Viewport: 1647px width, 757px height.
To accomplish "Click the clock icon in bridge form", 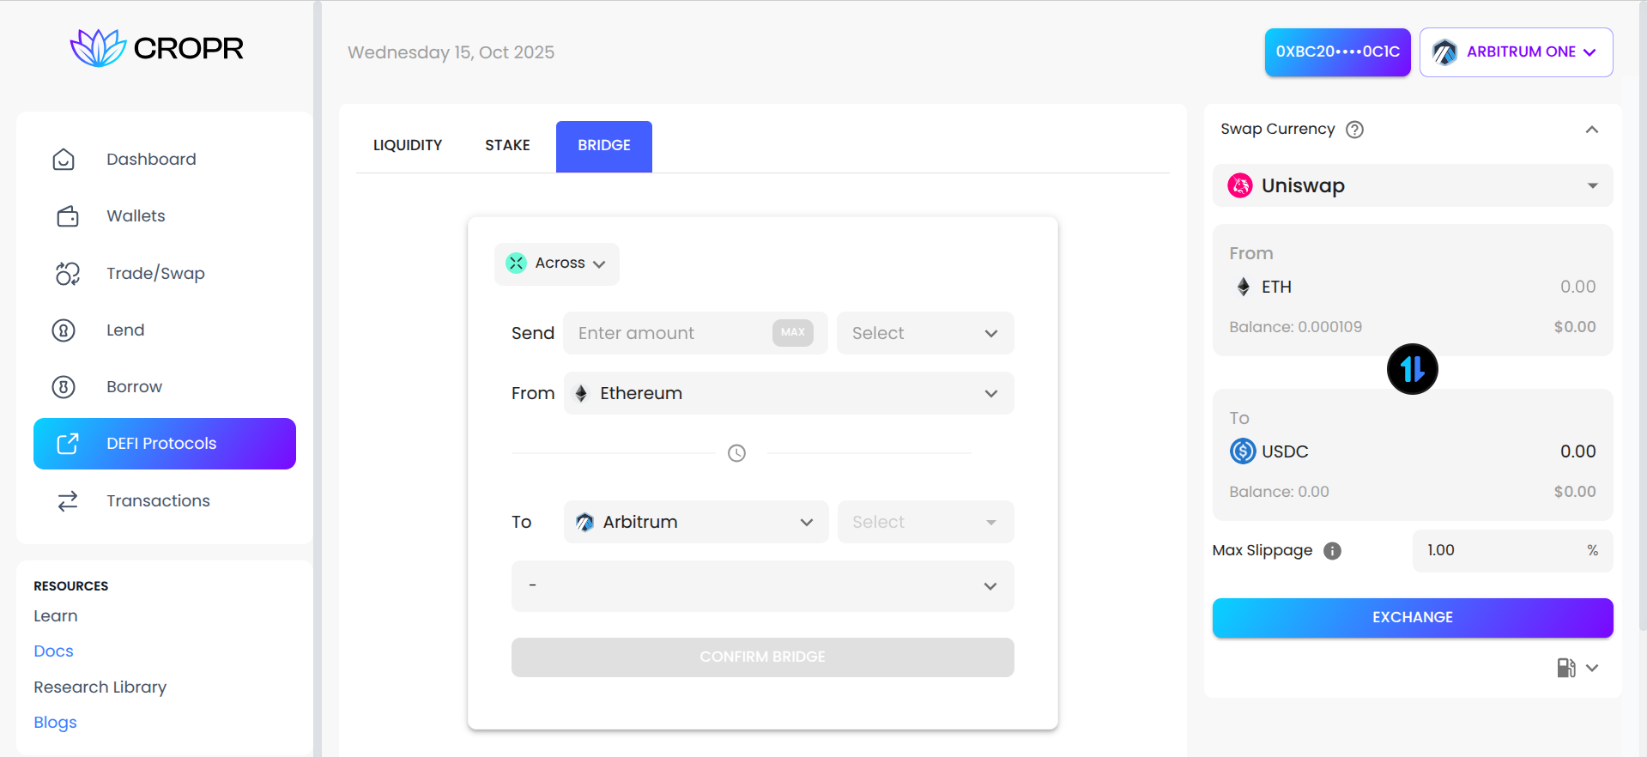I will (x=736, y=453).
